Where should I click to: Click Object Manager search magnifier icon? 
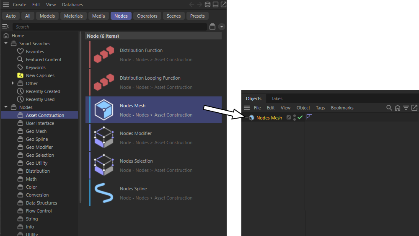point(389,108)
